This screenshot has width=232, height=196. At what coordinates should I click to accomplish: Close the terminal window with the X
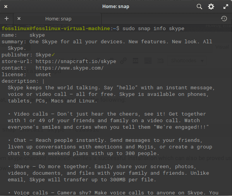pos(6,7)
